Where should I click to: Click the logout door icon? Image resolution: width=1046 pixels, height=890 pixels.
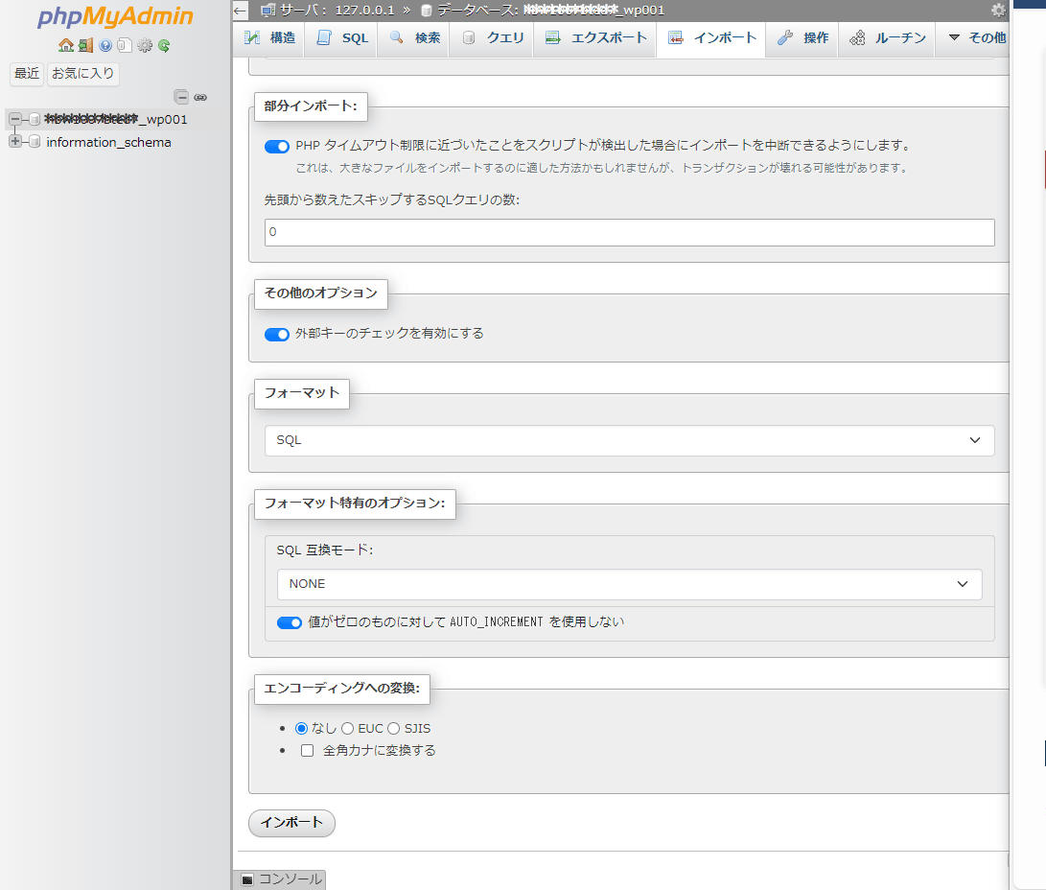pos(85,45)
